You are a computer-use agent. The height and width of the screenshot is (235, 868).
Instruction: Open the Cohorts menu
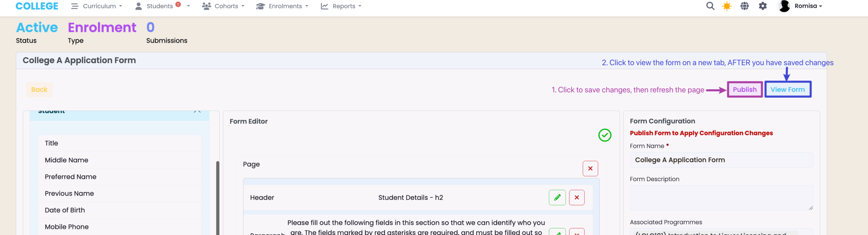click(223, 6)
